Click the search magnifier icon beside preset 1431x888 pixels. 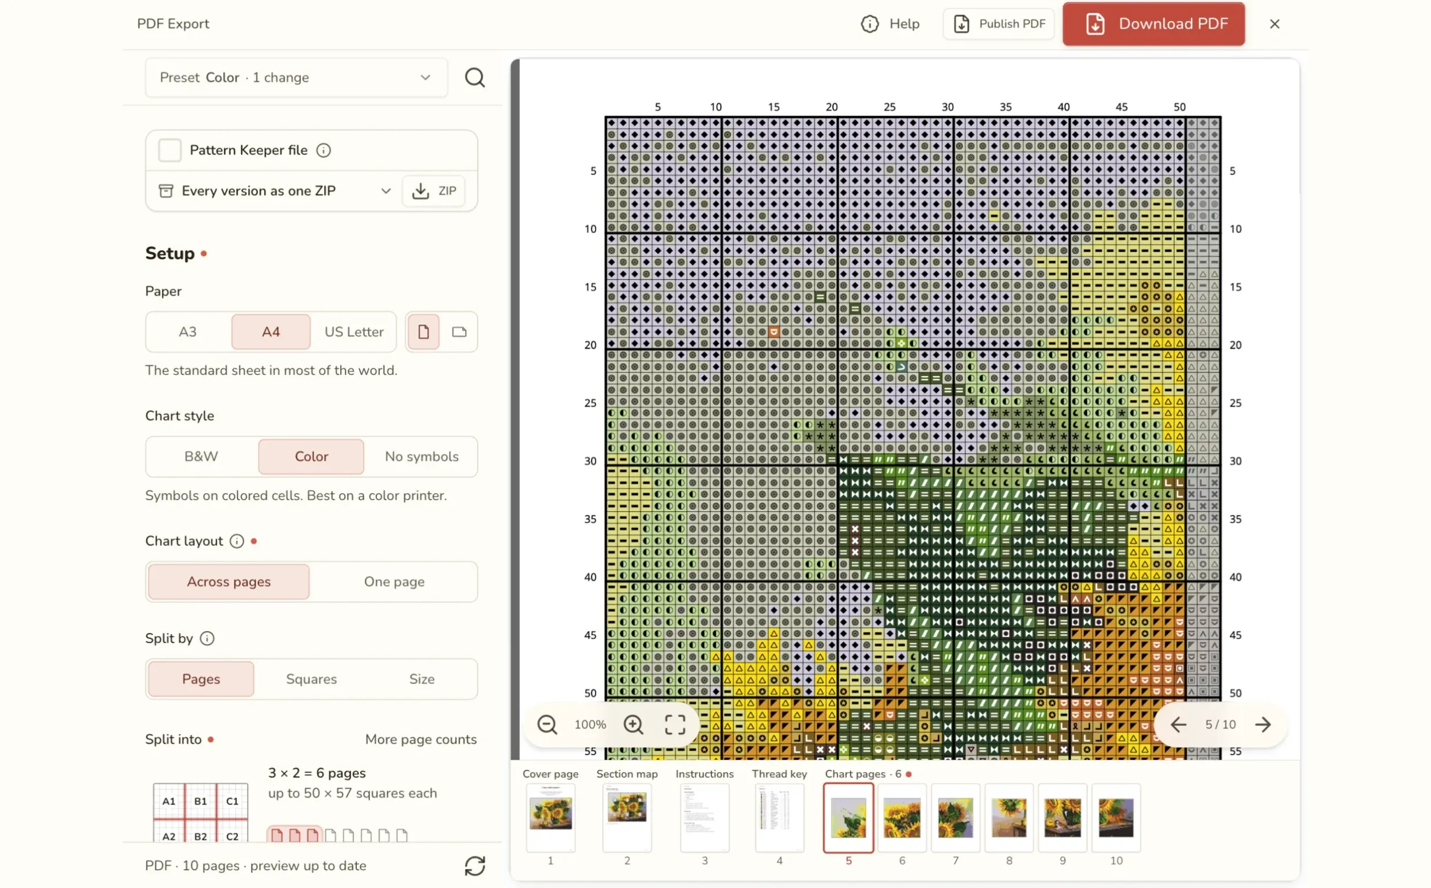(x=474, y=78)
